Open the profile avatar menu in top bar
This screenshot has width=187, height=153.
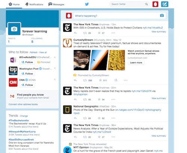[x=155, y=4]
